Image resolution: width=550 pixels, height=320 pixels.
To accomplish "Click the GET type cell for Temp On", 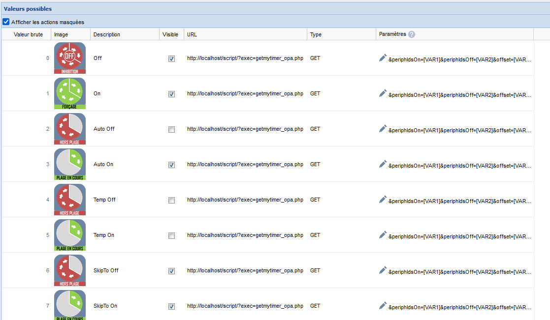I will point(315,235).
